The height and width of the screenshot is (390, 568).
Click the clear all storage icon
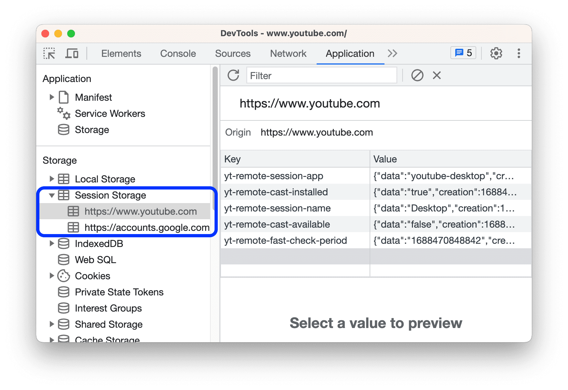418,75
